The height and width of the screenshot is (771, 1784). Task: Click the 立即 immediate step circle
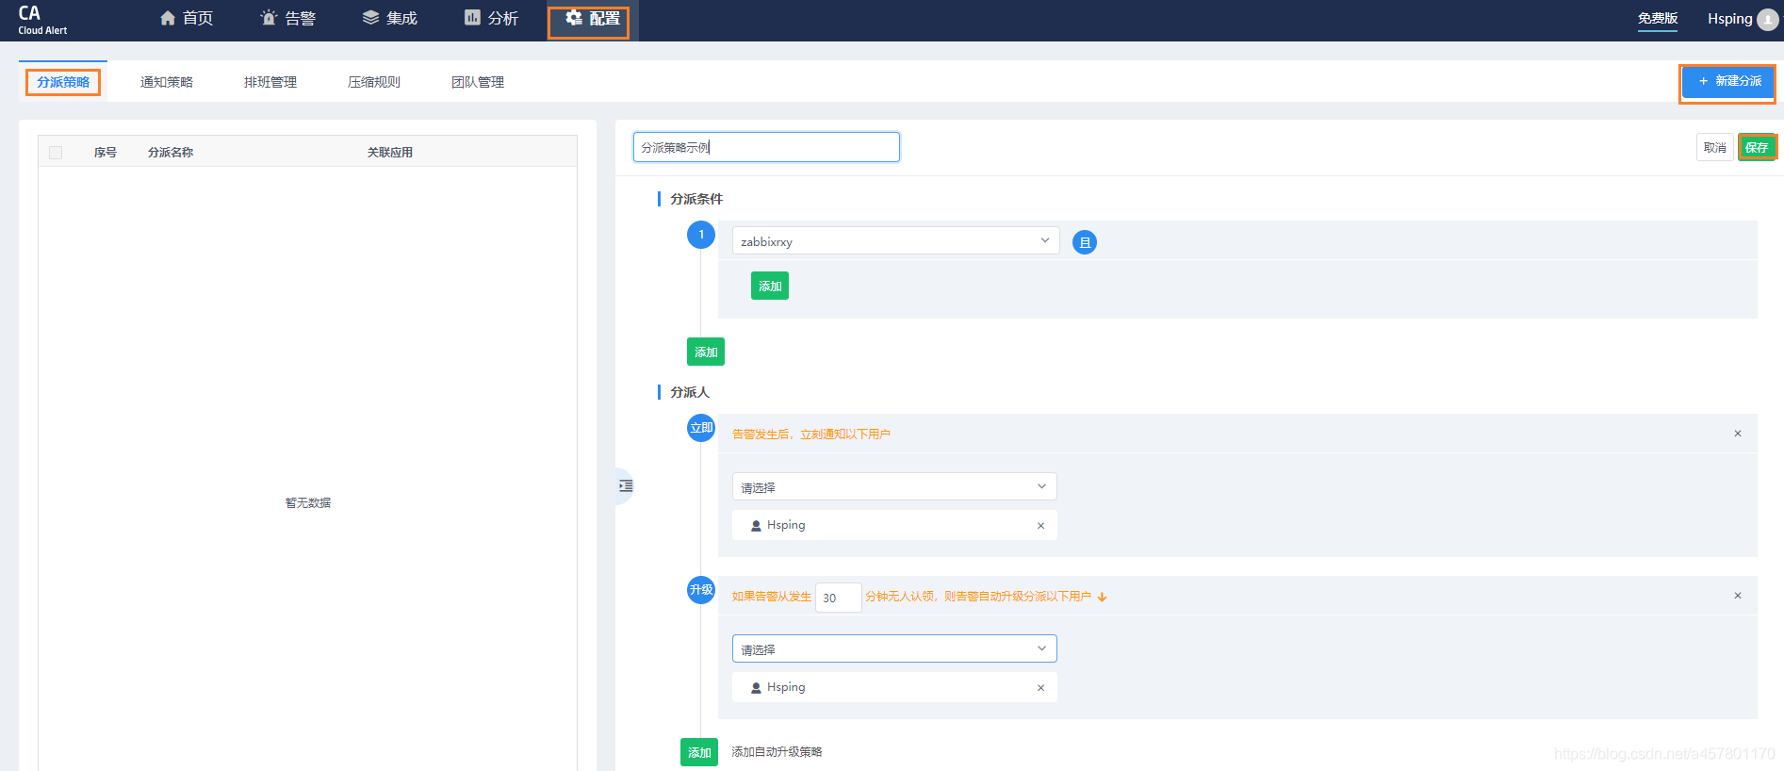pyautogui.click(x=701, y=428)
